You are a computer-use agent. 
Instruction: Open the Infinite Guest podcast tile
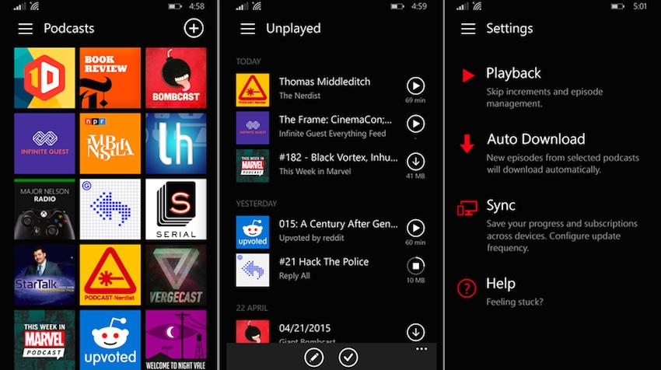pos(44,143)
